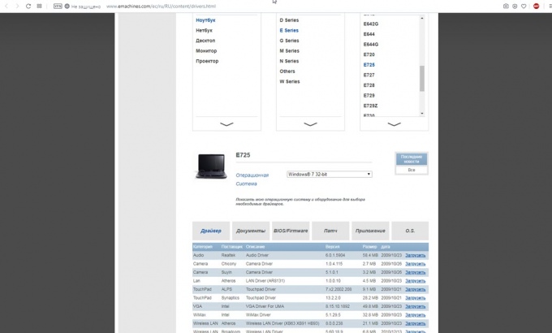
Task: Click the model list scrollbar down arrow
Action: [x=422, y=114]
